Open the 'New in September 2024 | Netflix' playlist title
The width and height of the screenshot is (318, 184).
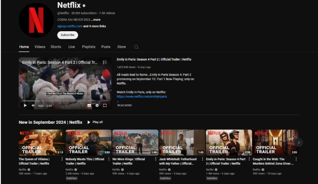[51, 122]
